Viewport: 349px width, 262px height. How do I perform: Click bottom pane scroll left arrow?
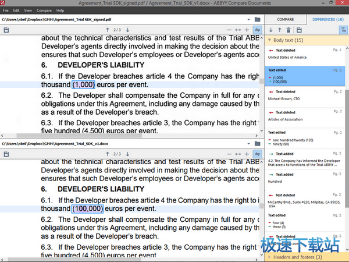click(x=2, y=260)
